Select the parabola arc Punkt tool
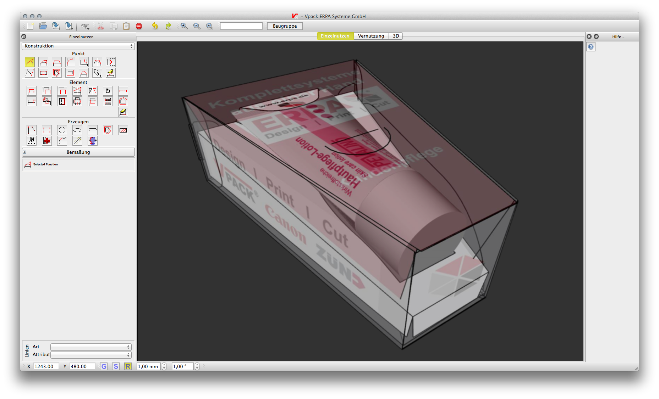 (x=84, y=73)
